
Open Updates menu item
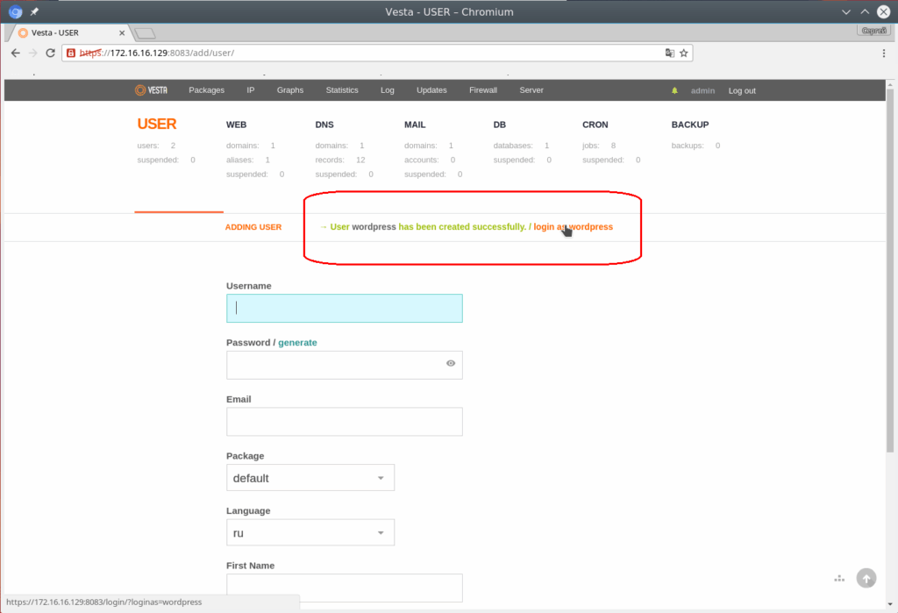pyautogui.click(x=431, y=90)
